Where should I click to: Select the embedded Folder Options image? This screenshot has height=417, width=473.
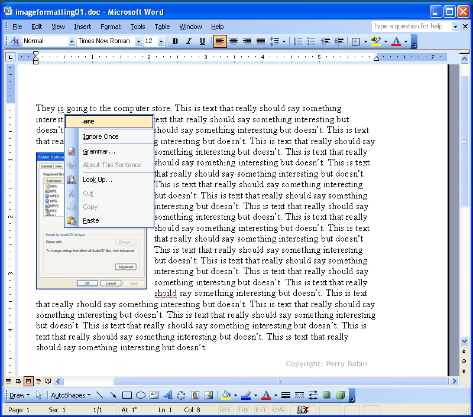coord(92,220)
